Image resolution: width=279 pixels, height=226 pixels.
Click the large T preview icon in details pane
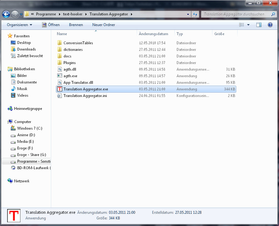point(14,216)
